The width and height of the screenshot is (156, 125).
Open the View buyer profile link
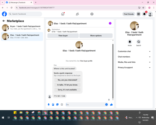click(x=86, y=61)
